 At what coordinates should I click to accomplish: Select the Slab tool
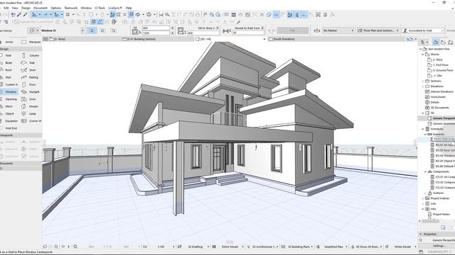click(x=31, y=62)
